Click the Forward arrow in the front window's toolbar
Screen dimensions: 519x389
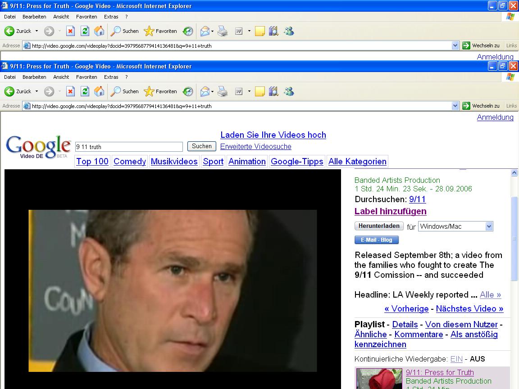click(x=49, y=91)
